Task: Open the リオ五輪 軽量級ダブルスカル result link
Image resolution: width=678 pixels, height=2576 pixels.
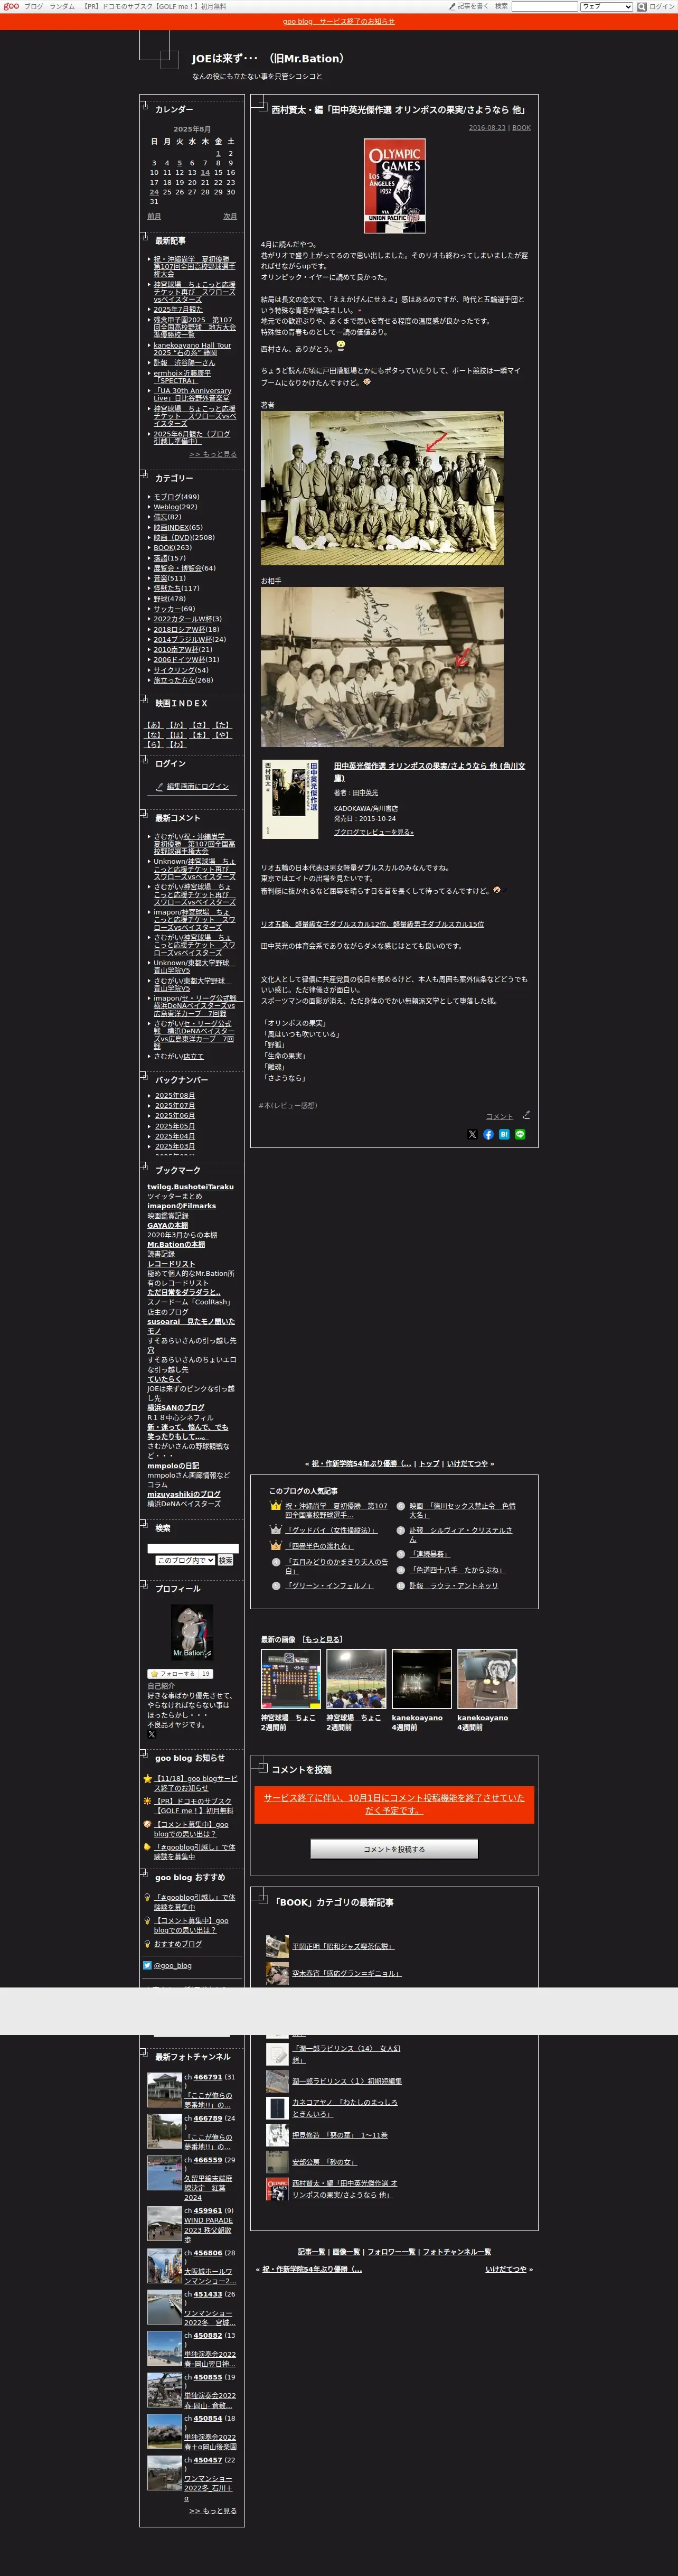Action: (x=372, y=924)
